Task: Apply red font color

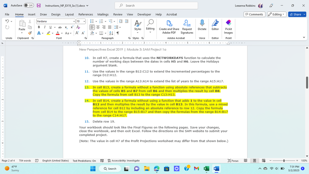Action: point(58,33)
